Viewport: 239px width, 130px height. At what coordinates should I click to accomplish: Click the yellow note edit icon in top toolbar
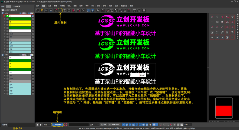pyautogui.click(x=42, y=10)
